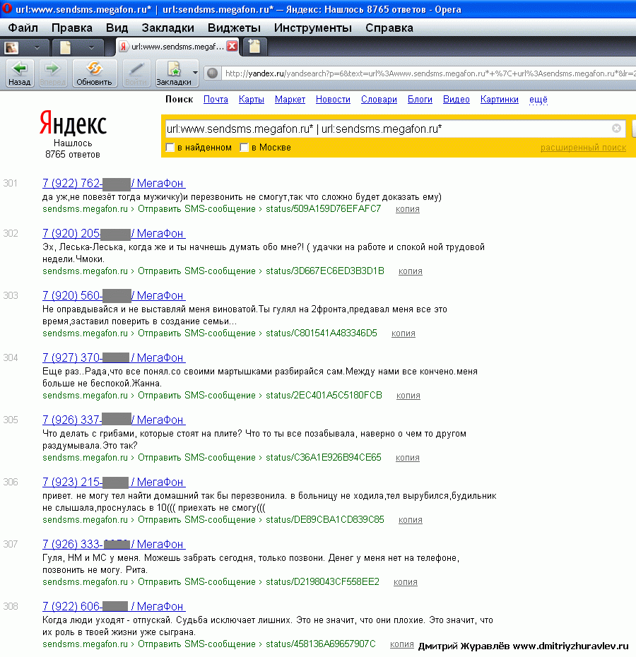
Task: Reload the page with Обновить button
Action: (94, 73)
